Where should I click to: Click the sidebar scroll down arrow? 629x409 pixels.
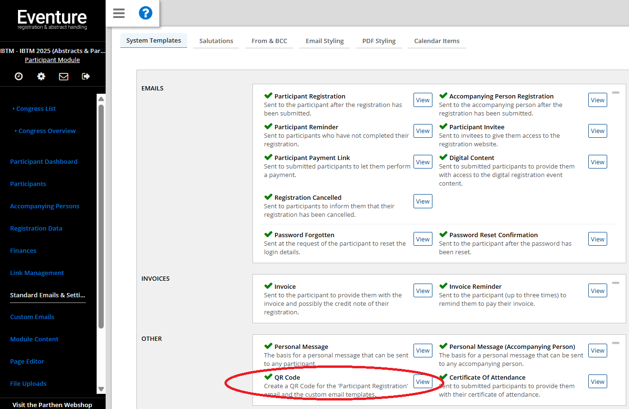tap(101, 389)
